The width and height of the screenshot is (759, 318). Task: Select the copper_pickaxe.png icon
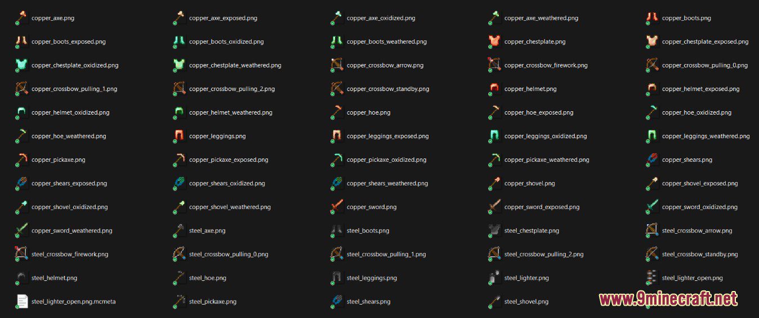click(21, 160)
